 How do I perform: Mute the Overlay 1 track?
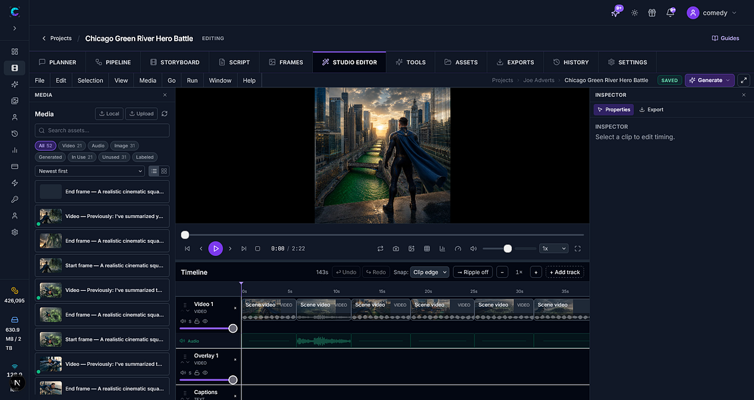[183, 373]
